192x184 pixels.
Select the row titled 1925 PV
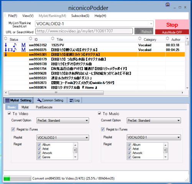[x=94, y=45]
